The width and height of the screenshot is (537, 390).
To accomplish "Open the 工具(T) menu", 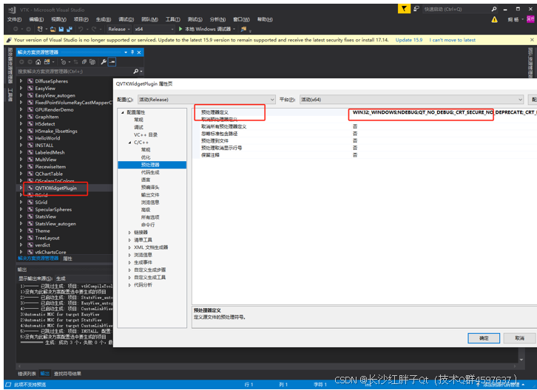I will pos(173,19).
